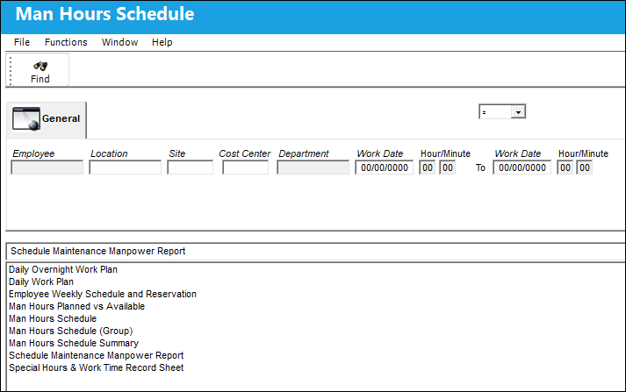Click the Location input field
626x392 pixels.
126,167
